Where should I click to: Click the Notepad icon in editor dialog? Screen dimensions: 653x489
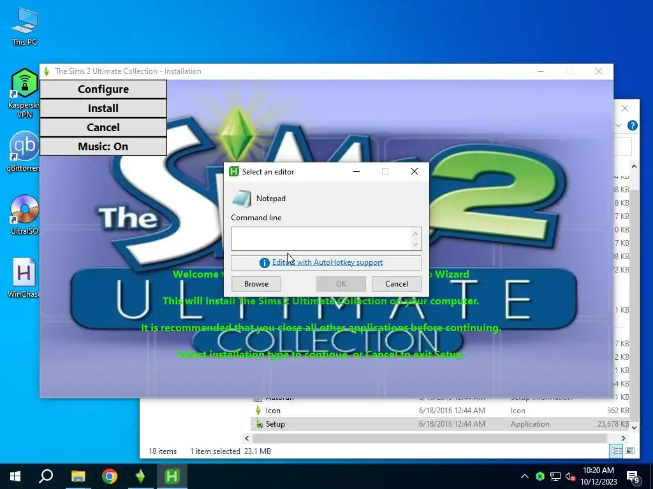tap(242, 199)
